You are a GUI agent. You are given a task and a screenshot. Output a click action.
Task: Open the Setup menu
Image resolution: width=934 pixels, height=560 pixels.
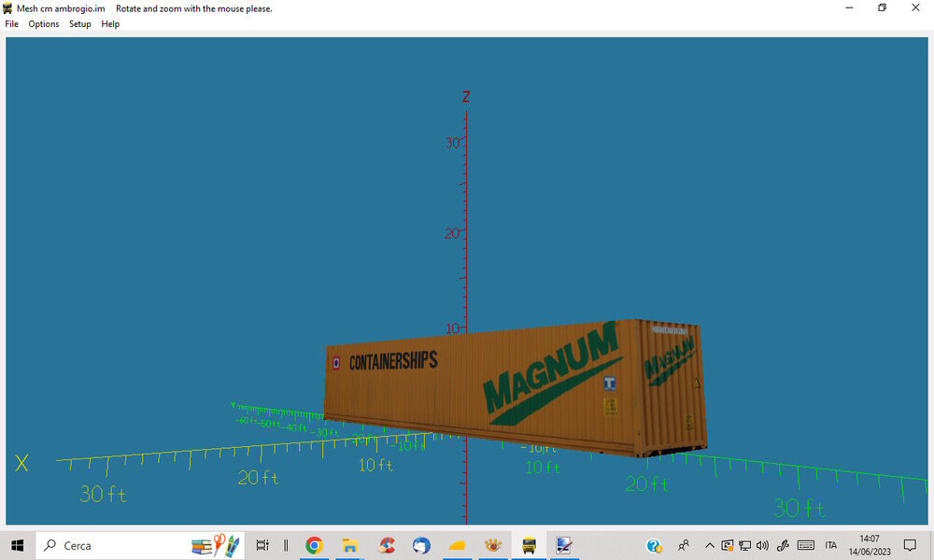tap(79, 24)
